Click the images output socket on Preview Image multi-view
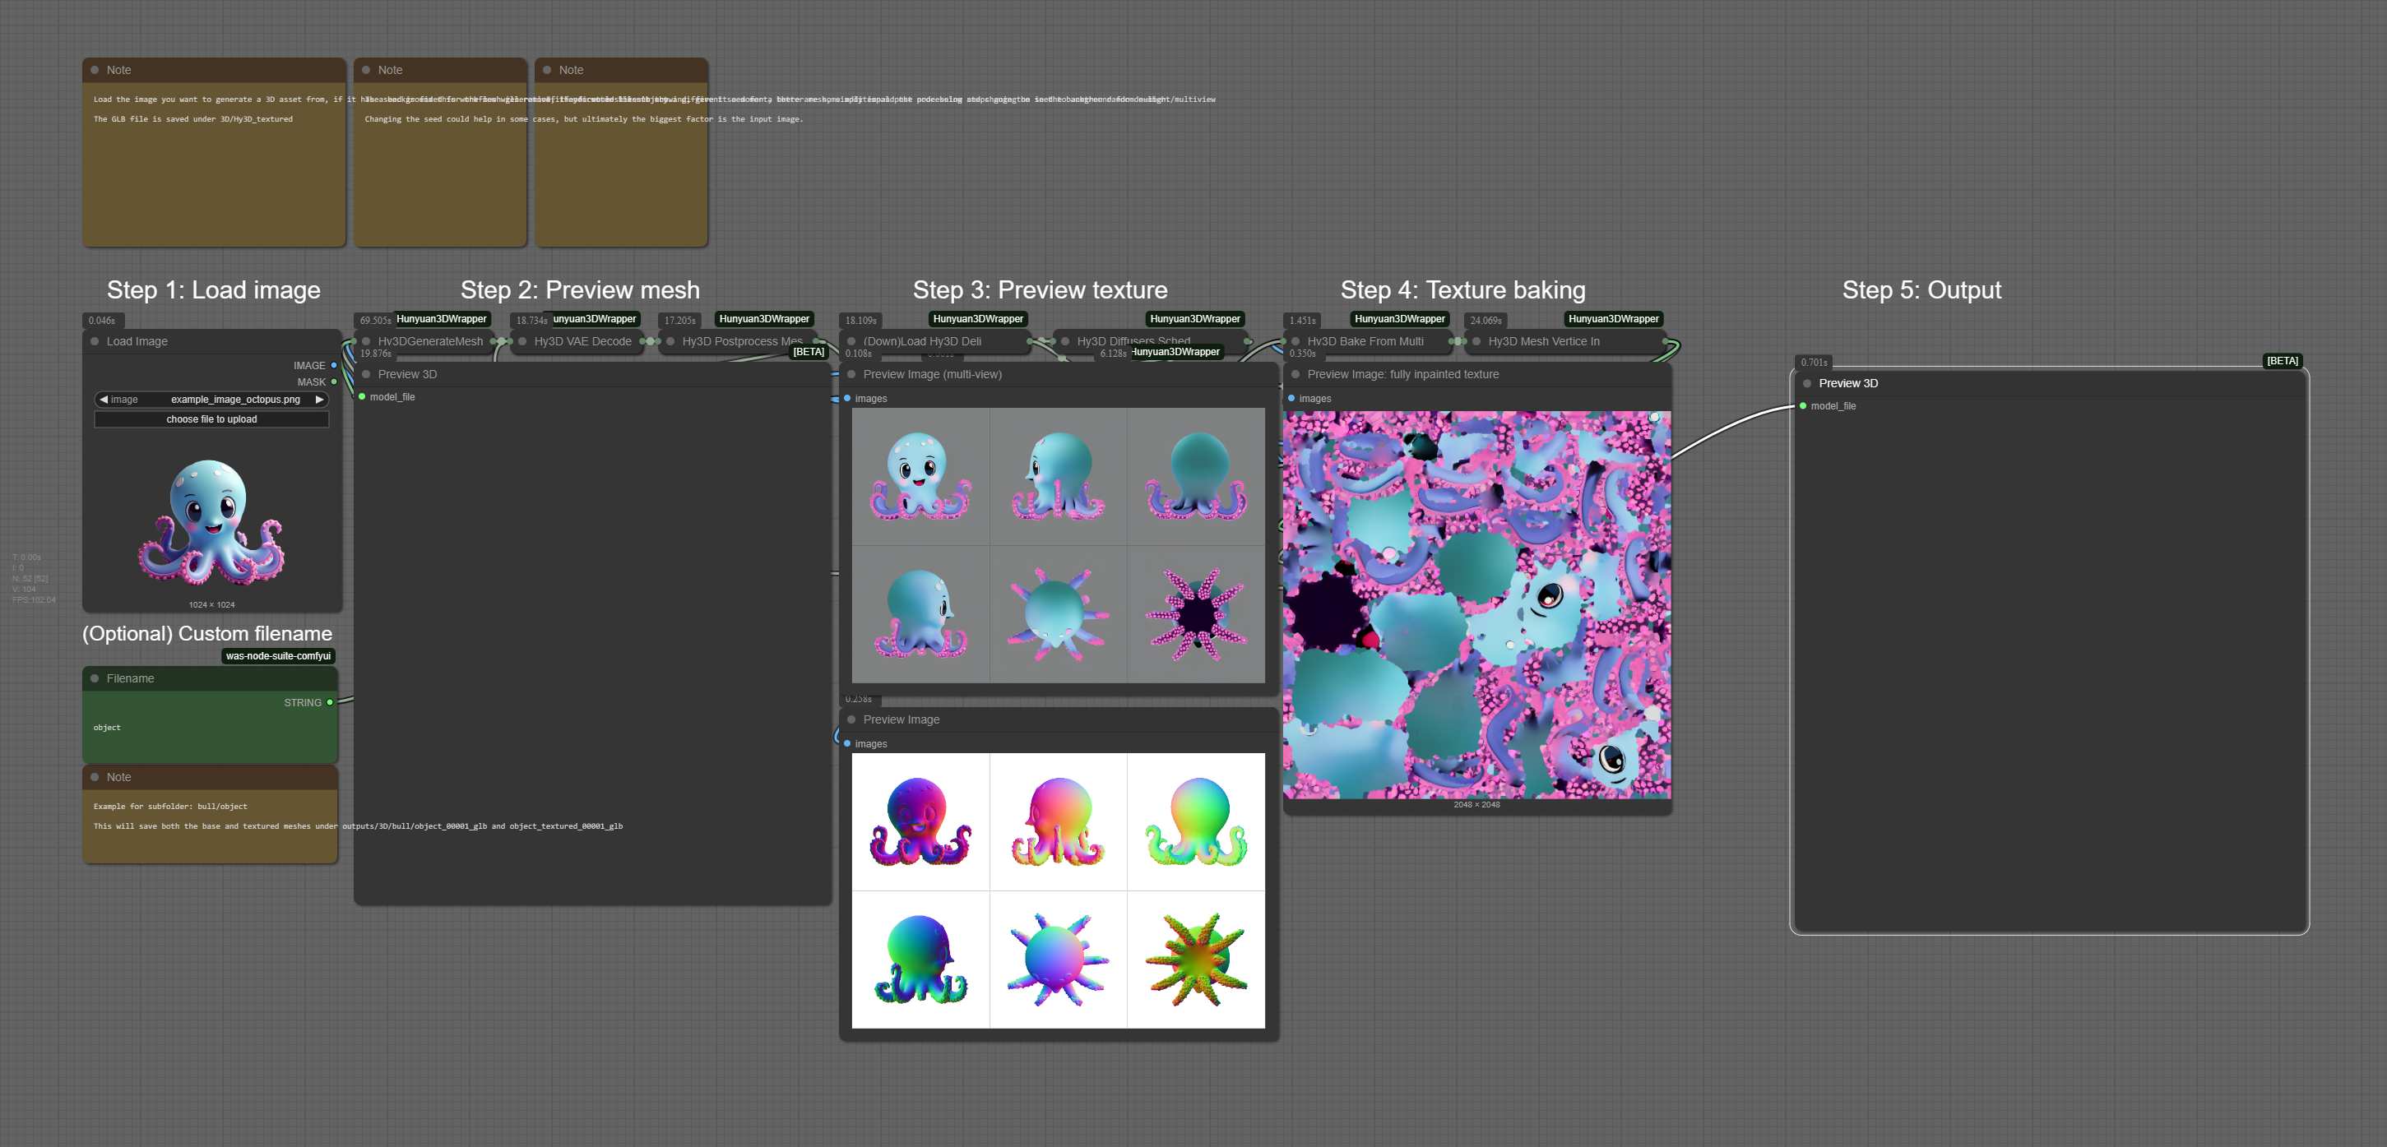This screenshot has height=1147, width=2387. (x=846, y=399)
